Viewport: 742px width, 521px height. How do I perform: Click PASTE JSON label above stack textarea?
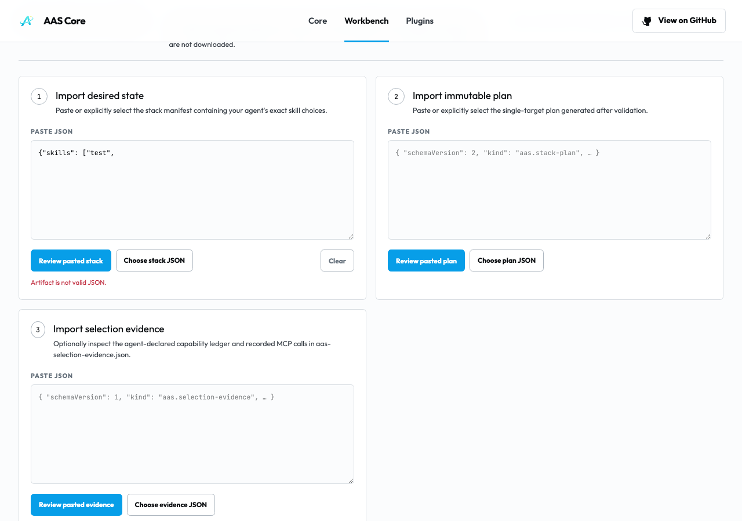pos(52,131)
